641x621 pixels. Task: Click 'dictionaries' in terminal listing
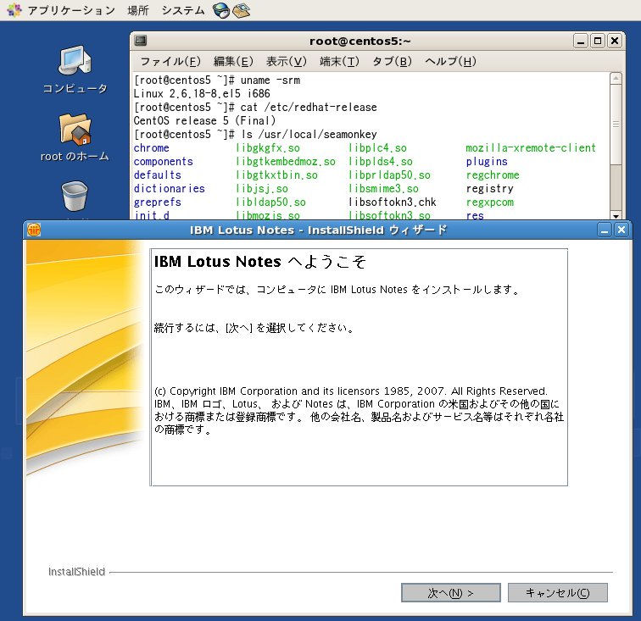(x=170, y=188)
